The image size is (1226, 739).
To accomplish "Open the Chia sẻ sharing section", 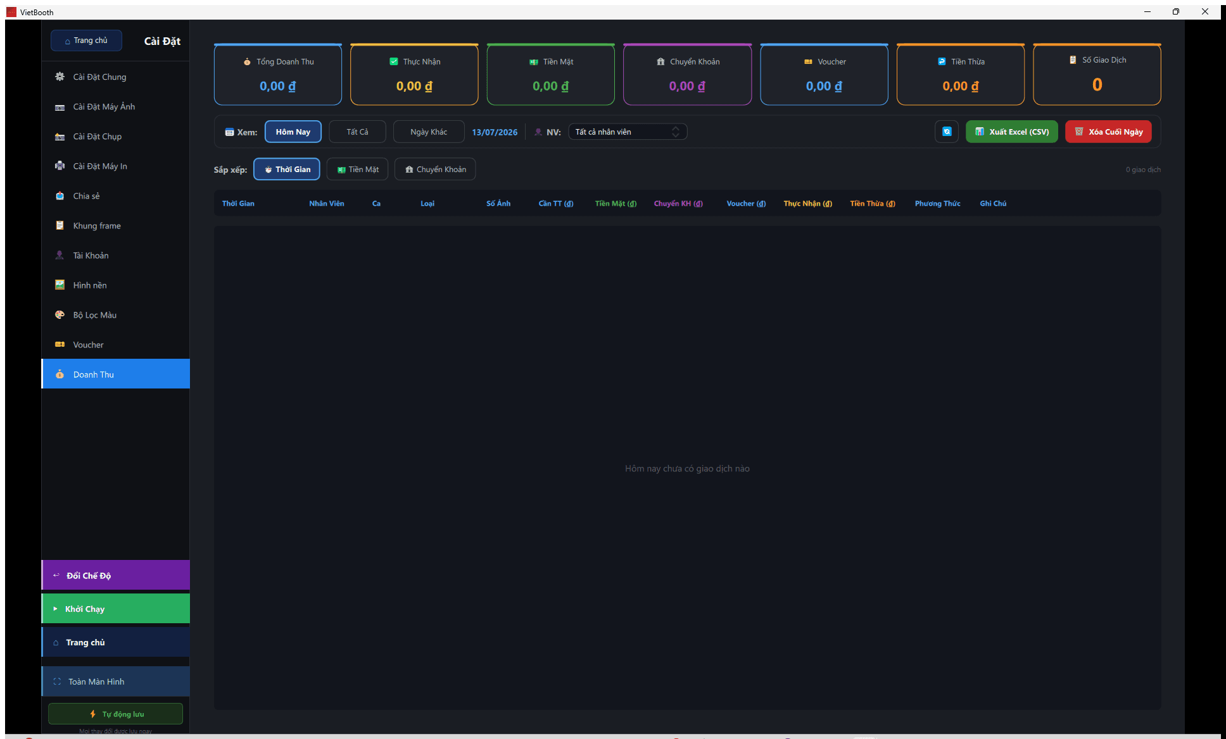I will click(115, 196).
